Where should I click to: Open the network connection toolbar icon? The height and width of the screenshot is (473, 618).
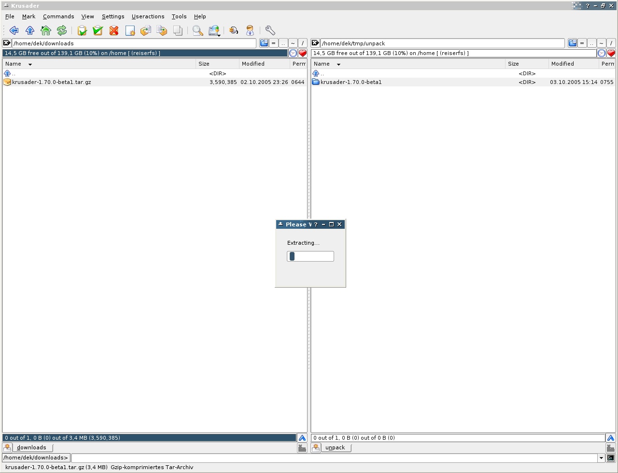pyautogui.click(x=213, y=30)
